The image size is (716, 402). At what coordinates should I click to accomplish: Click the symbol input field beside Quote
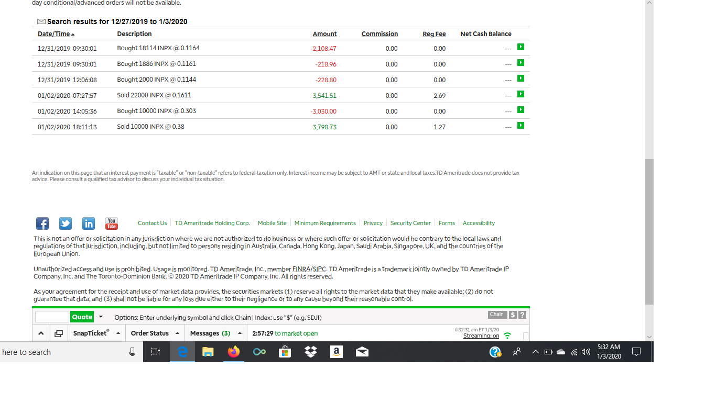pyautogui.click(x=52, y=317)
